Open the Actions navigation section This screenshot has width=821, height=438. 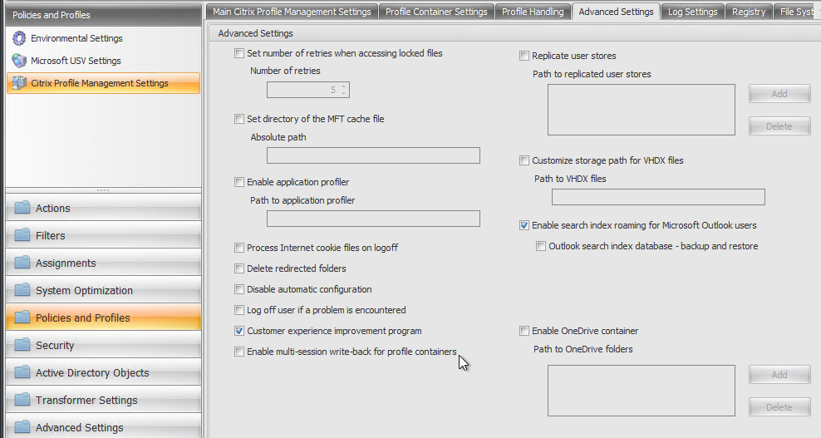coord(103,208)
